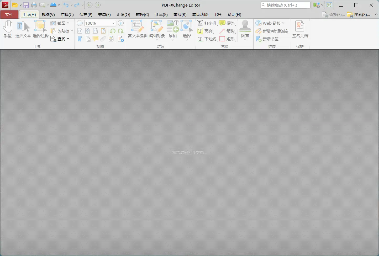This screenshot has width=379, height=256.
Task: Open the 签名文档 signing tool
Action: [x=299, y=29]
